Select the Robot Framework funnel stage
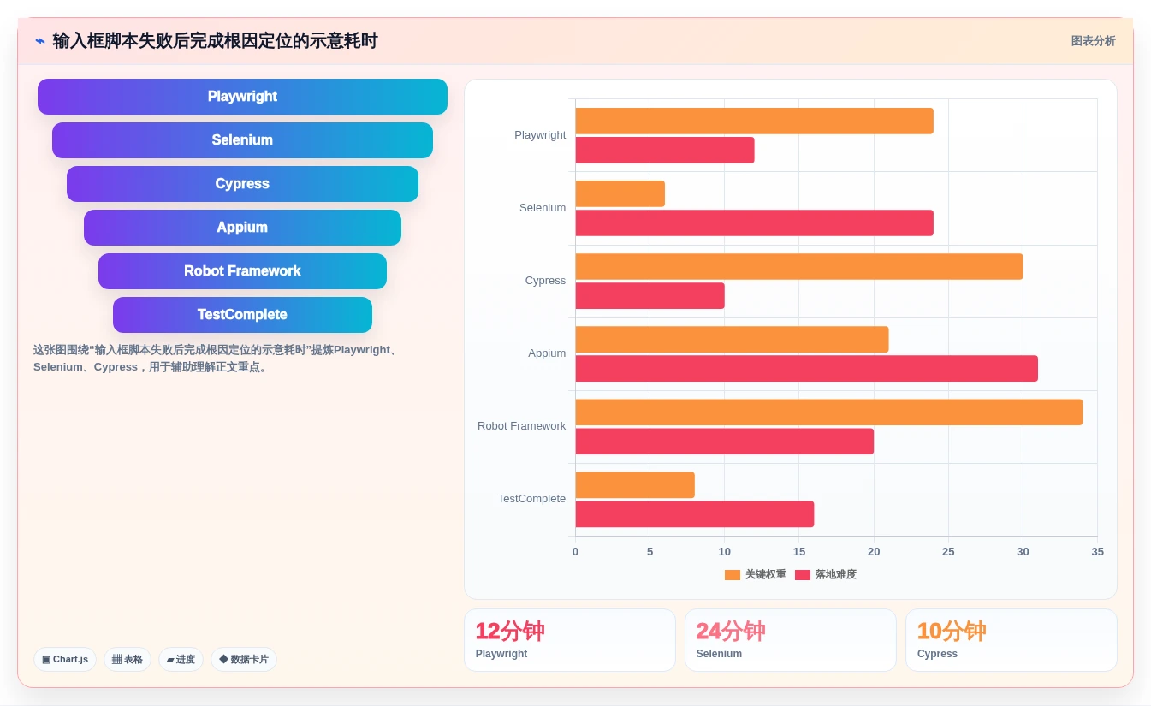This screenshot has width=1151, height=706. [242, 271]
